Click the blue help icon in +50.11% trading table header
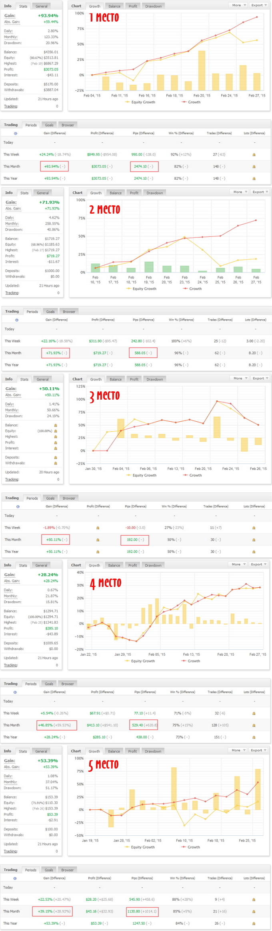The height and width of the screenshot is (931, 272). tap(18, 507)
